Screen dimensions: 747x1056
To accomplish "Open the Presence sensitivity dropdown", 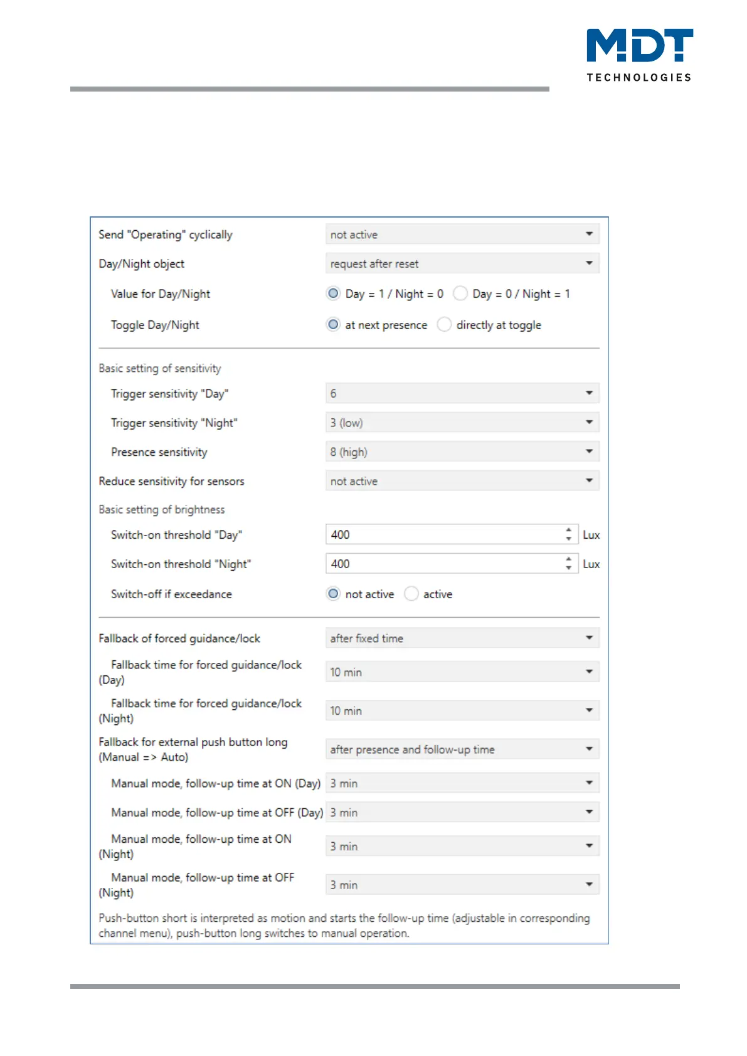I will point(462,451).
